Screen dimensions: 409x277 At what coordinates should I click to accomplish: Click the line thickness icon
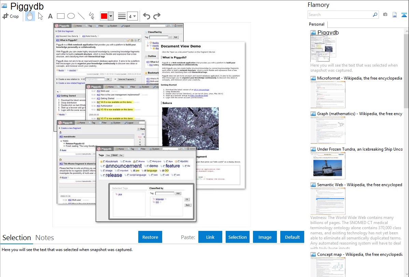click(122, 16)
